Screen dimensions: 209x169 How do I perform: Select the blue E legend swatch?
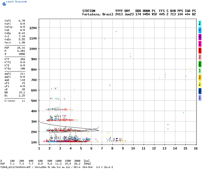coord(200,30)
